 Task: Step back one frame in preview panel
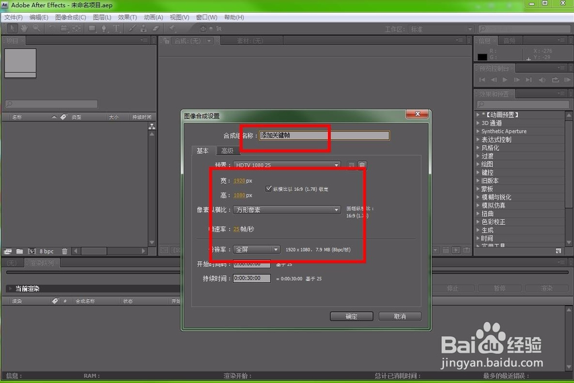494,80
